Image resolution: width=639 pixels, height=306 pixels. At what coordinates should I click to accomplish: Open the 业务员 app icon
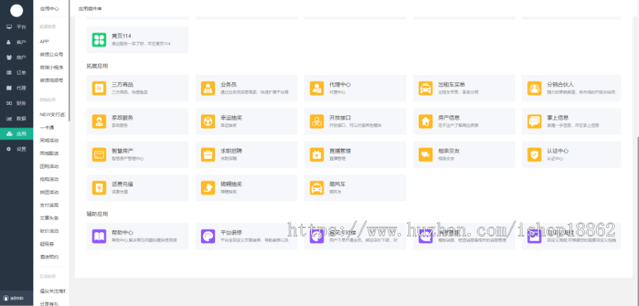pos(208,88)
